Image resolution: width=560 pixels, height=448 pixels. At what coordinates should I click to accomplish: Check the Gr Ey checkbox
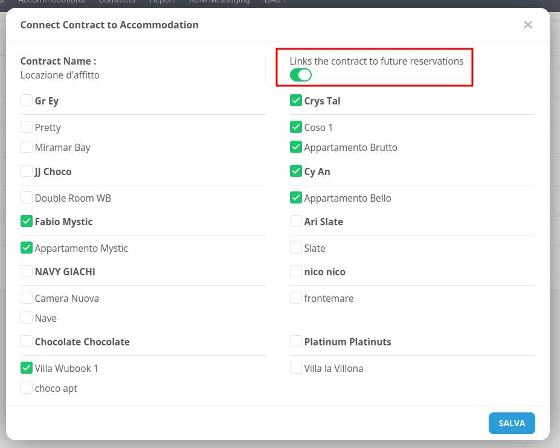click(x=27, y=101)
